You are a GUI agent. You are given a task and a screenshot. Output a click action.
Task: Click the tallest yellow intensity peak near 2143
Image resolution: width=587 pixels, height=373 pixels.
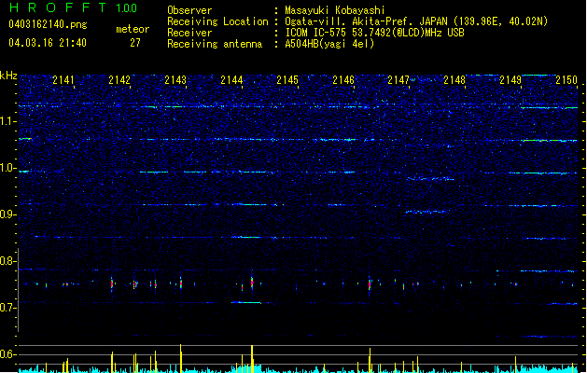[181, 358]
